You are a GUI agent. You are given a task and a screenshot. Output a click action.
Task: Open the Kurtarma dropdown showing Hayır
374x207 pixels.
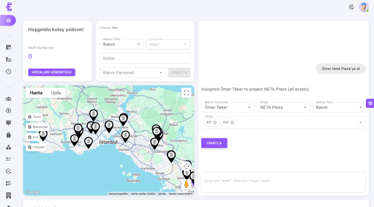tap(168, 44)
